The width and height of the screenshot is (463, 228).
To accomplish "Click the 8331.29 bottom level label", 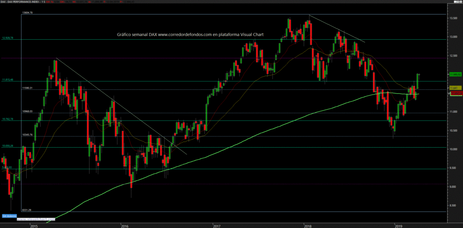I will click(27, 209).
